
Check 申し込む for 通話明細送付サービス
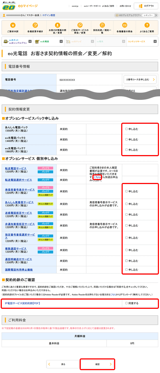pyautogui.click(x=126, y=261)
